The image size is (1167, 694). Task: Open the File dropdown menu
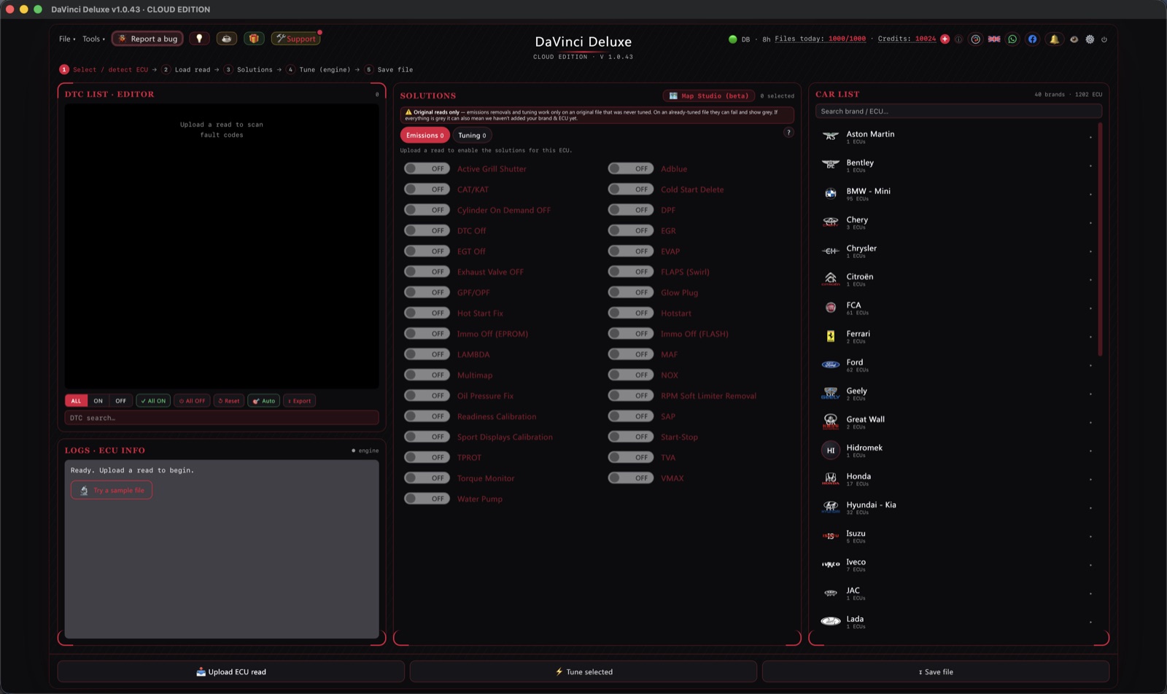(x=67, y=39)
